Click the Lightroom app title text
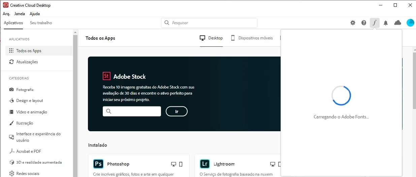This screenshot has width=416, height=177. (224, 164)
